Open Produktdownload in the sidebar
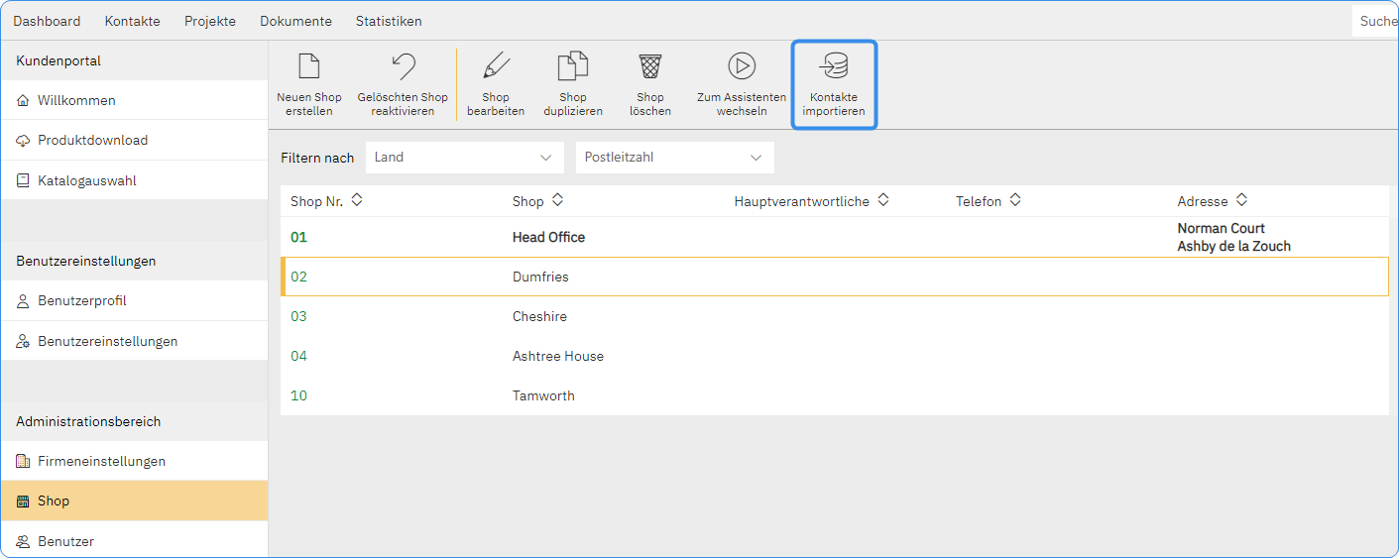This screenshot has width=1399, height=558. pyautogui.click(x=92, y=141)
